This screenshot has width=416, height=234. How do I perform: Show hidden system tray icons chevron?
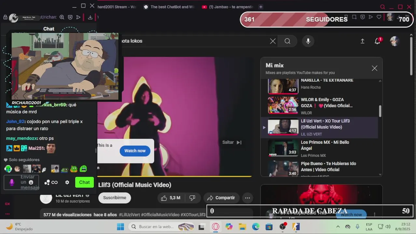[x=338, y=227]
